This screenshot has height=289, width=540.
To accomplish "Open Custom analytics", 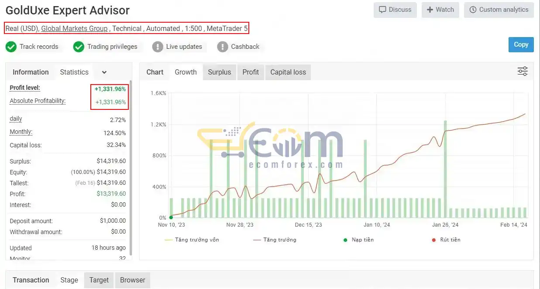I will [x=499, y=10].
